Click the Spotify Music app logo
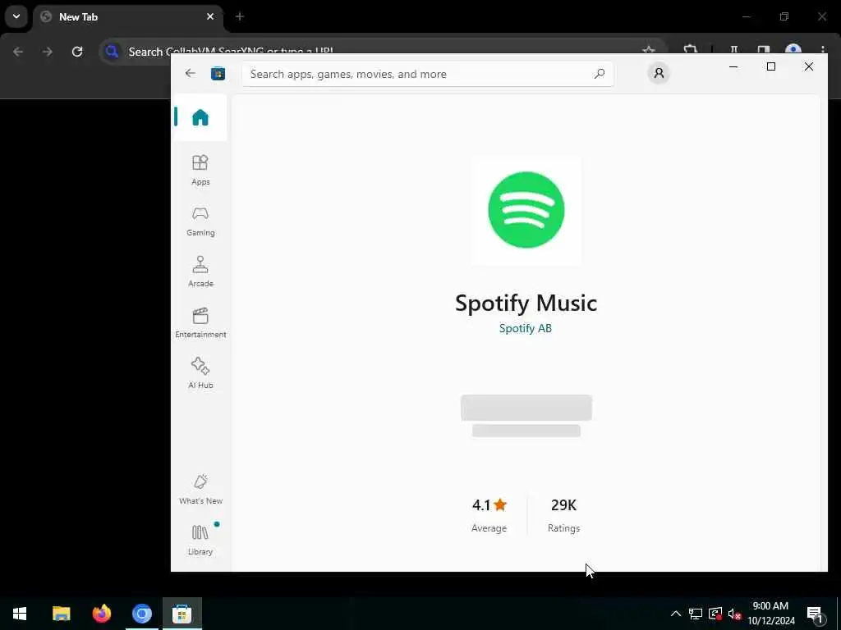Viewport: 841px width, 630px height. click(526, 210)
